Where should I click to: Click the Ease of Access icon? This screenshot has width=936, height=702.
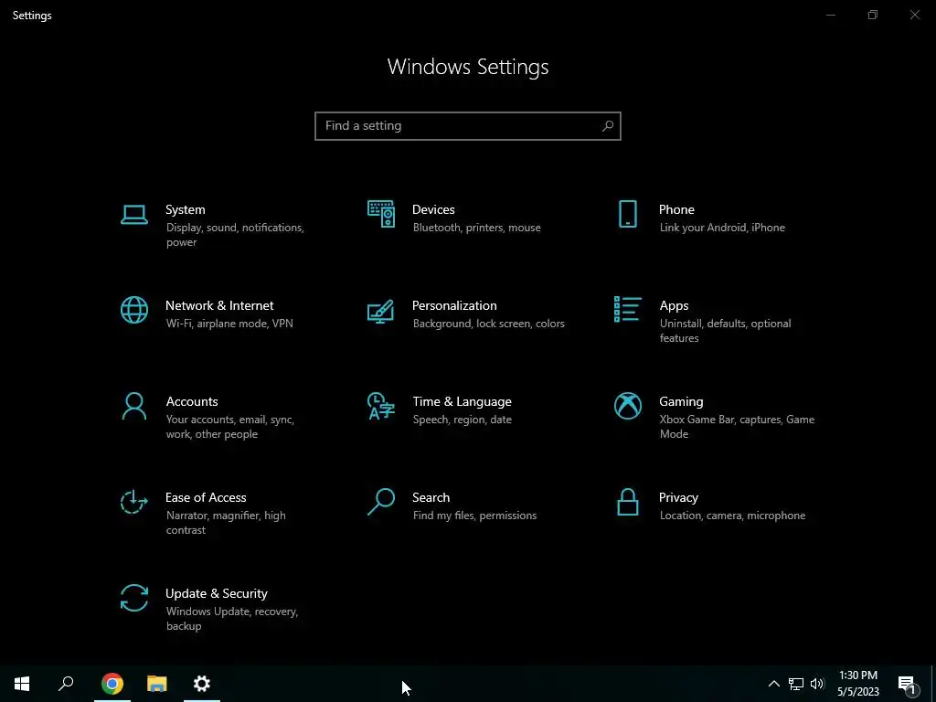134,502
